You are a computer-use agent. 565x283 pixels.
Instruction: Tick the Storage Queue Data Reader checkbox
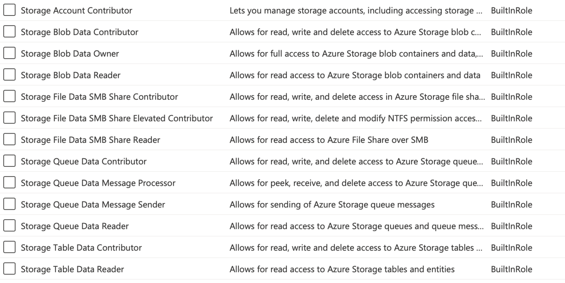point(10,226)
